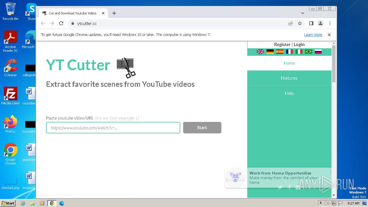Open the network icon in system tray
The height and width of the screenshot is (207, 368).
(x=334, y=203)
